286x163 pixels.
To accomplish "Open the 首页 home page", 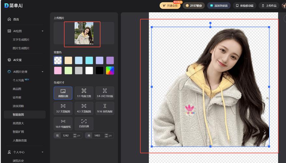I will [x=16, y=19].
